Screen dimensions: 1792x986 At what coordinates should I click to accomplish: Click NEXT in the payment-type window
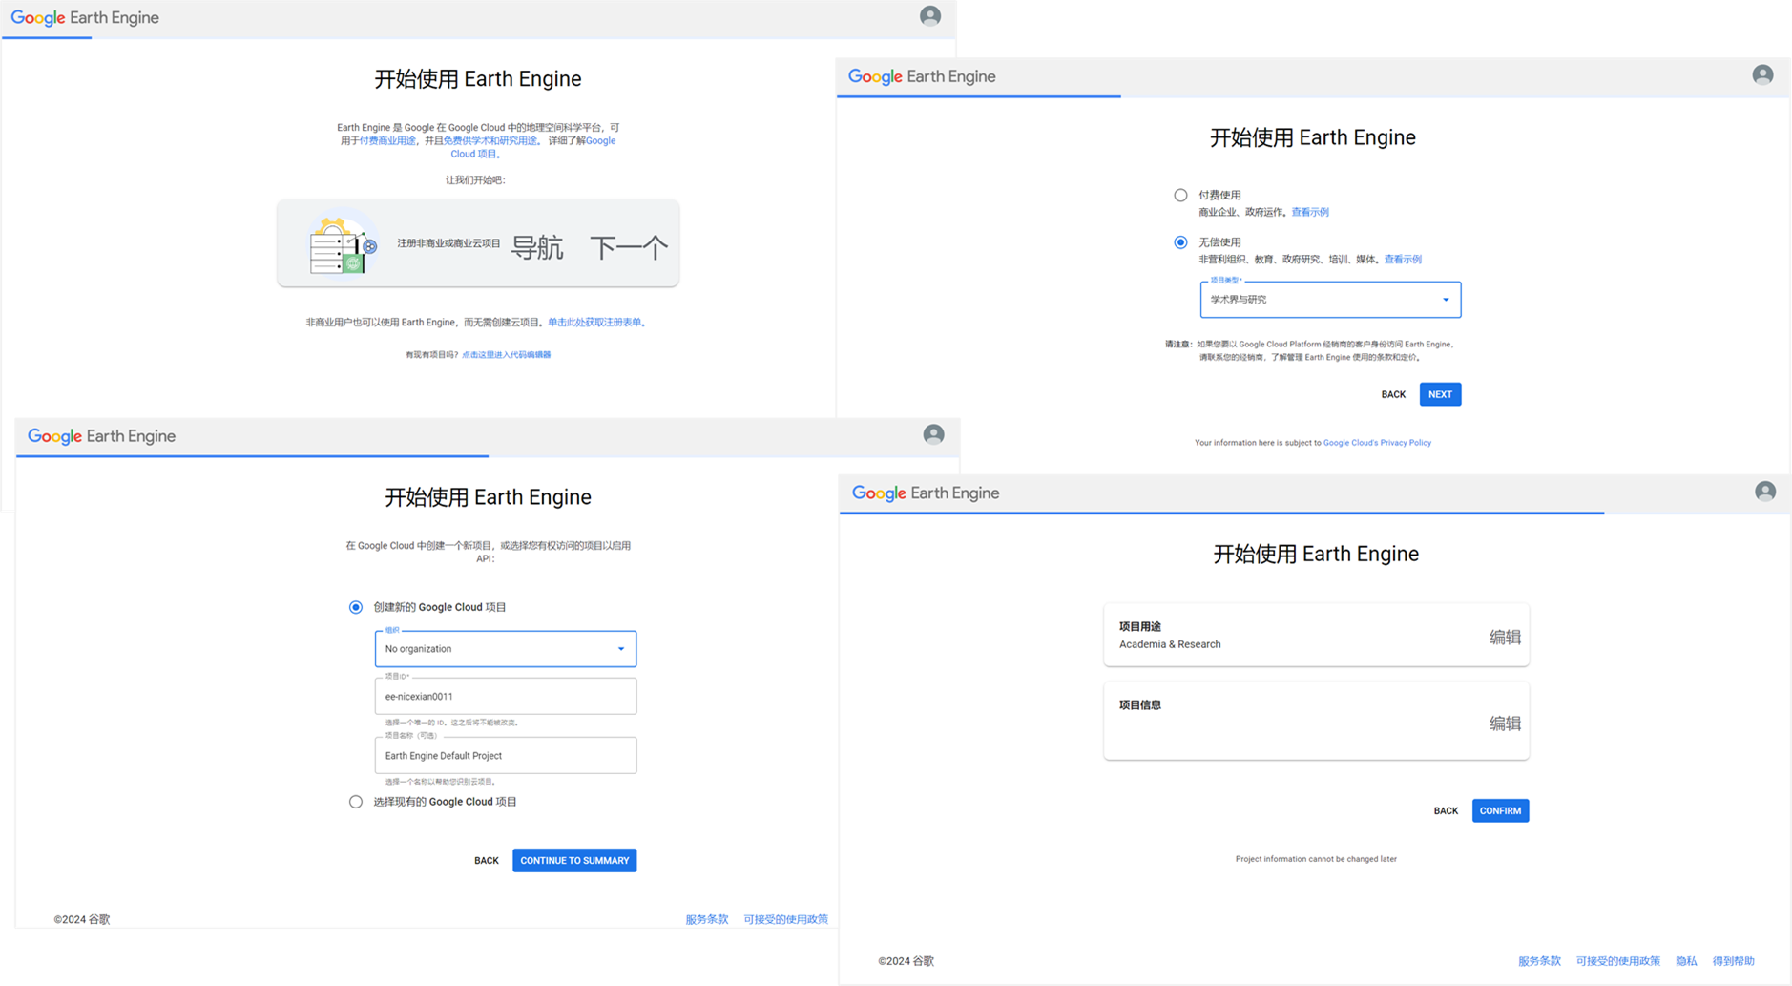(x=1440, y=394)
